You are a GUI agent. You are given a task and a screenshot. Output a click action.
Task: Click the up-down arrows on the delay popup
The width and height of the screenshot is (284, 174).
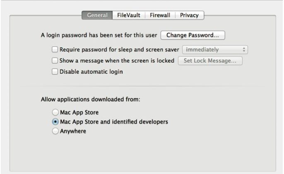244,50
